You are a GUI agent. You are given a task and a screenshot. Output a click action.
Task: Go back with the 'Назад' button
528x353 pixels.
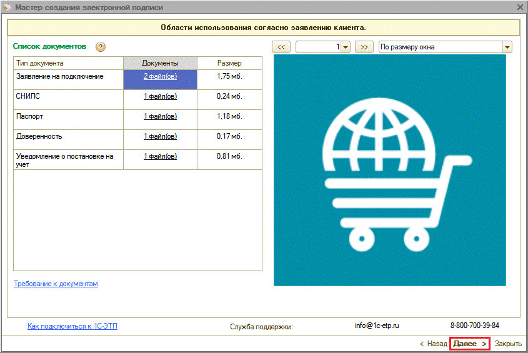click(434, 344)
